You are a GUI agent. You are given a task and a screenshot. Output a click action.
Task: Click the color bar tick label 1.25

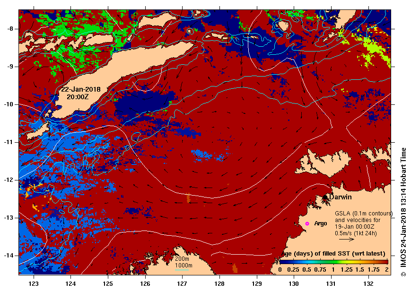pos(347,270)
